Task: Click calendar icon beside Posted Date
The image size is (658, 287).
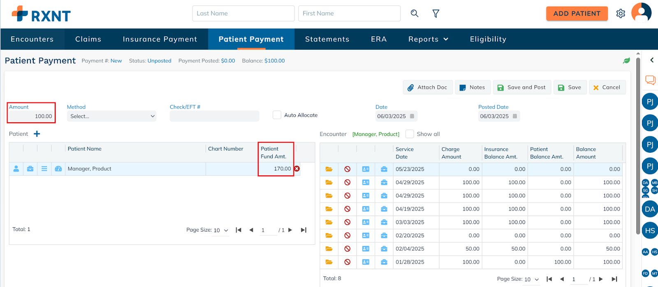Action: pos(515,116)
